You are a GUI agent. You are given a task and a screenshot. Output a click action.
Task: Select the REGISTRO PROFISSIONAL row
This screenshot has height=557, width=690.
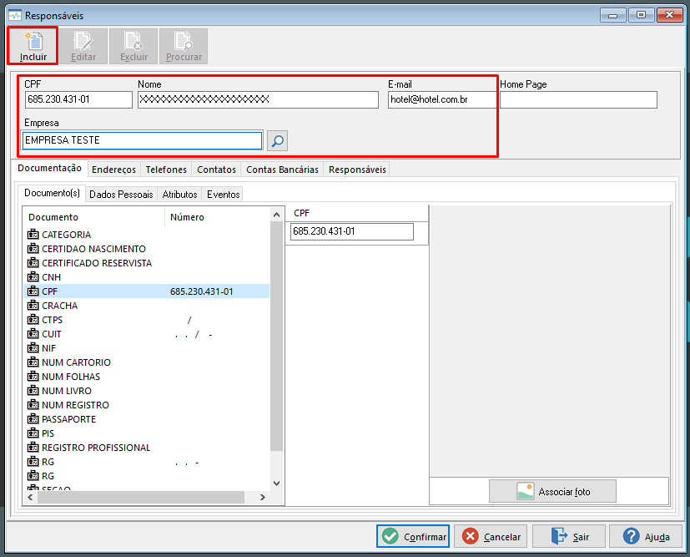coord(146,448)
